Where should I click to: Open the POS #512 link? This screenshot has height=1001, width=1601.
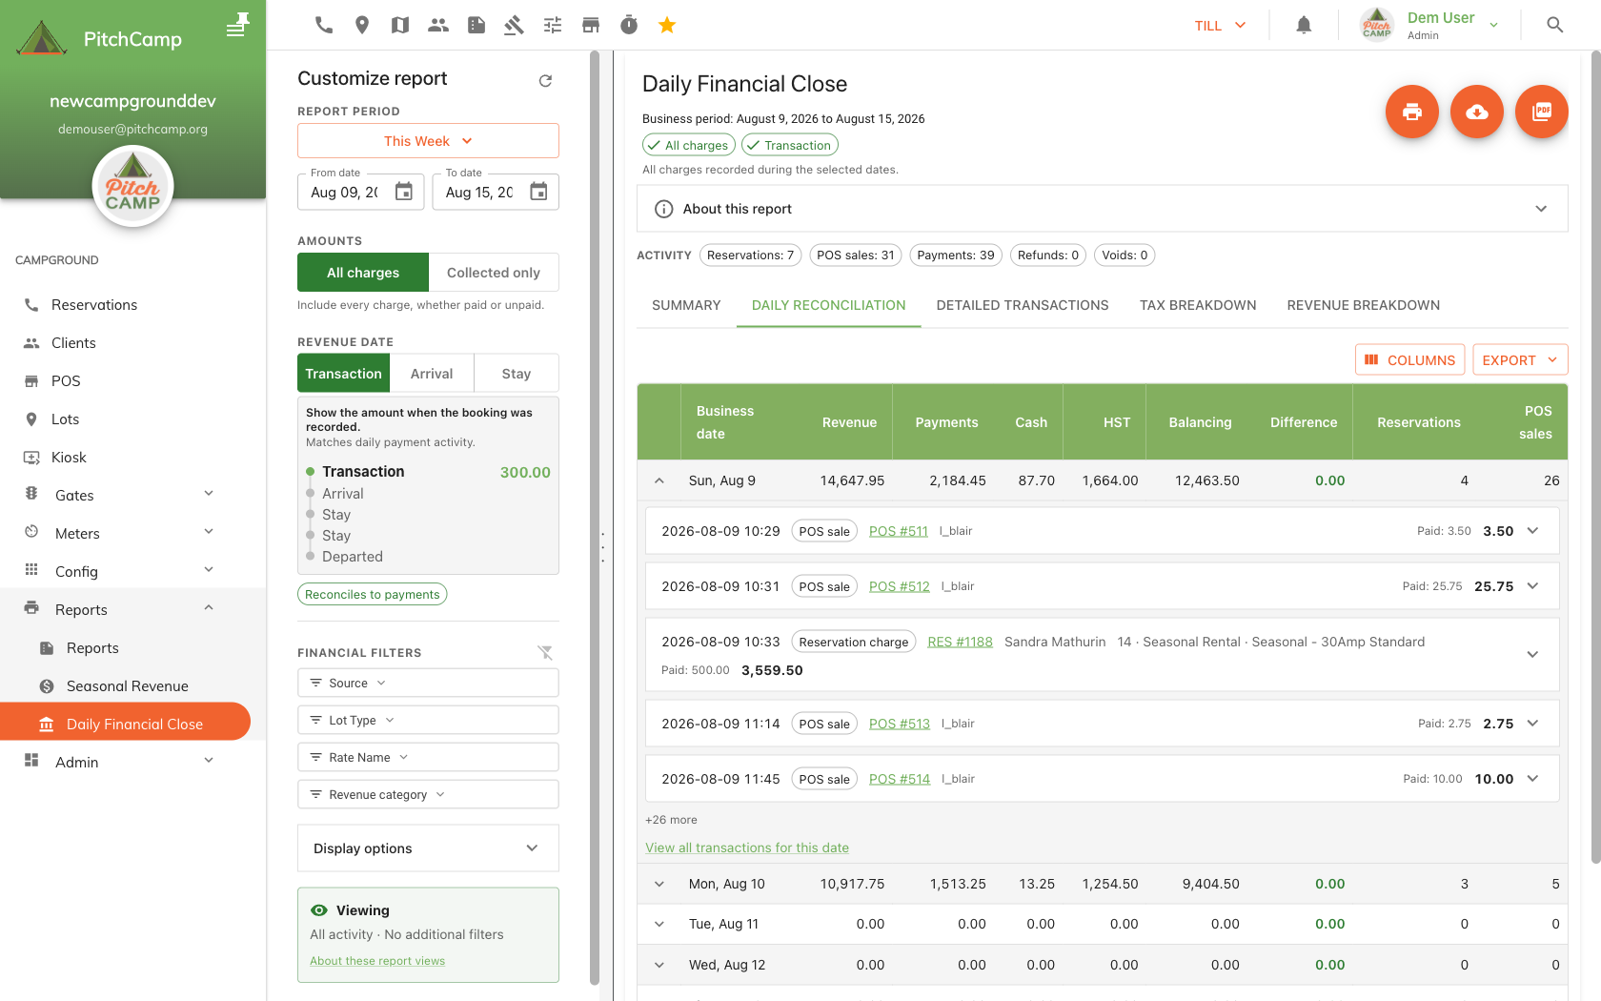pos(899,586)
